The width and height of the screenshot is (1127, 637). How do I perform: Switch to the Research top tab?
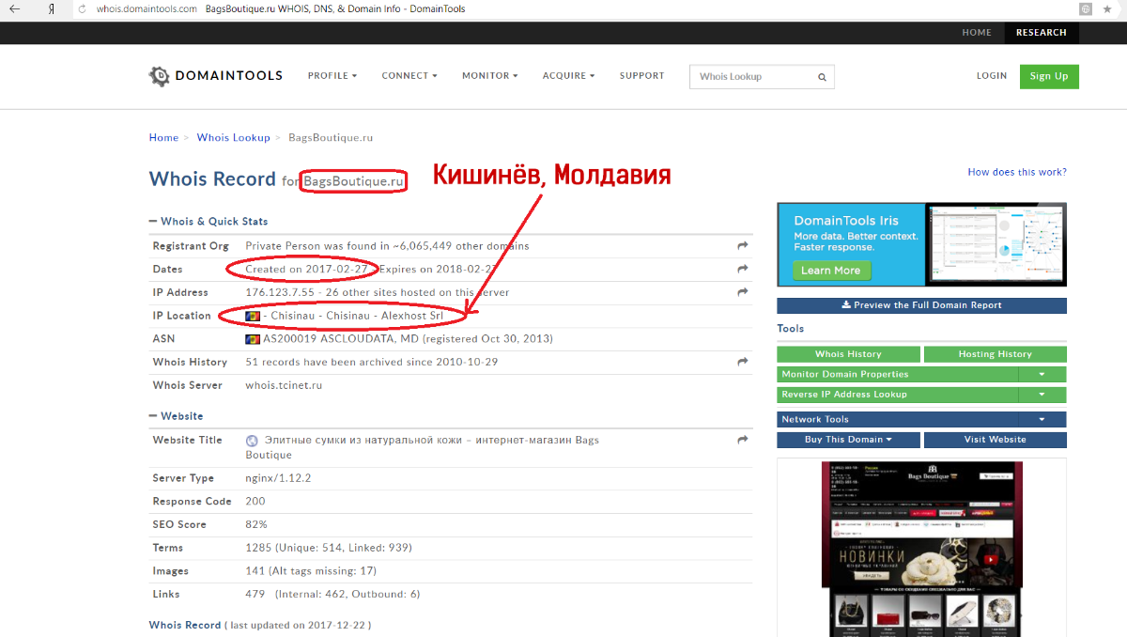1041,33
